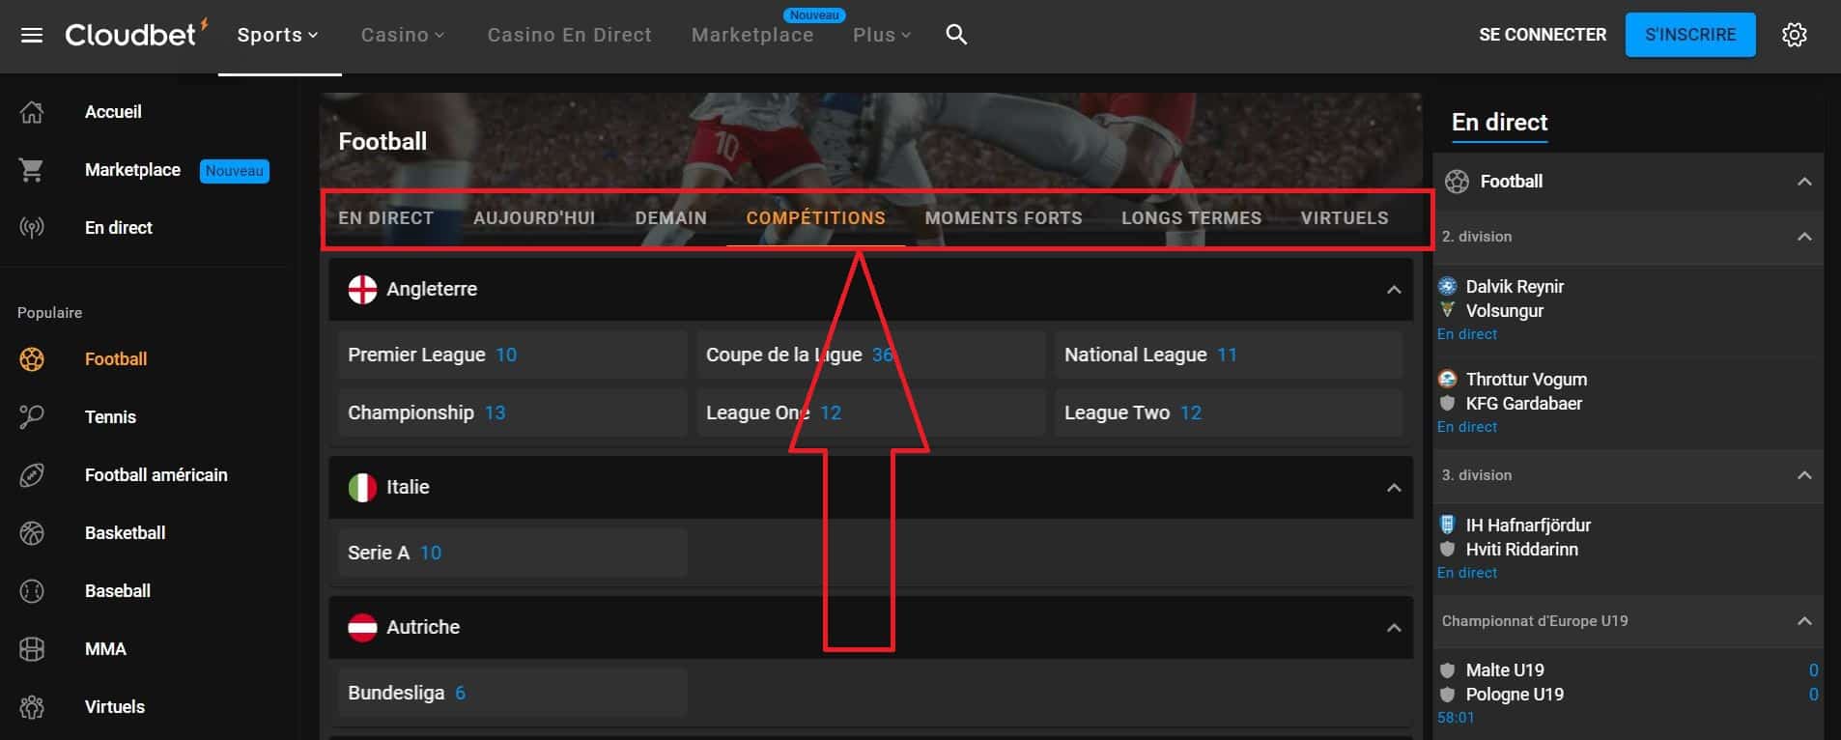Switch to the LONGS TERMES tab
The width and height of the screenshot is (1841, 740).
point(1191,218)
